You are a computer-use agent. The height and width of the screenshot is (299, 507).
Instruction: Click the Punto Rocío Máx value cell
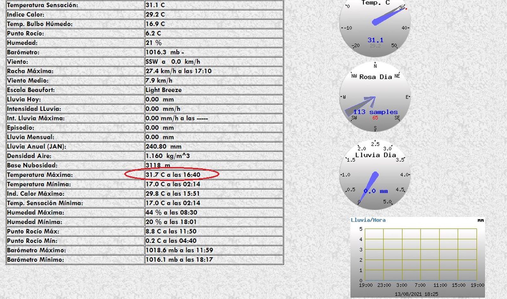click(214, 231)
